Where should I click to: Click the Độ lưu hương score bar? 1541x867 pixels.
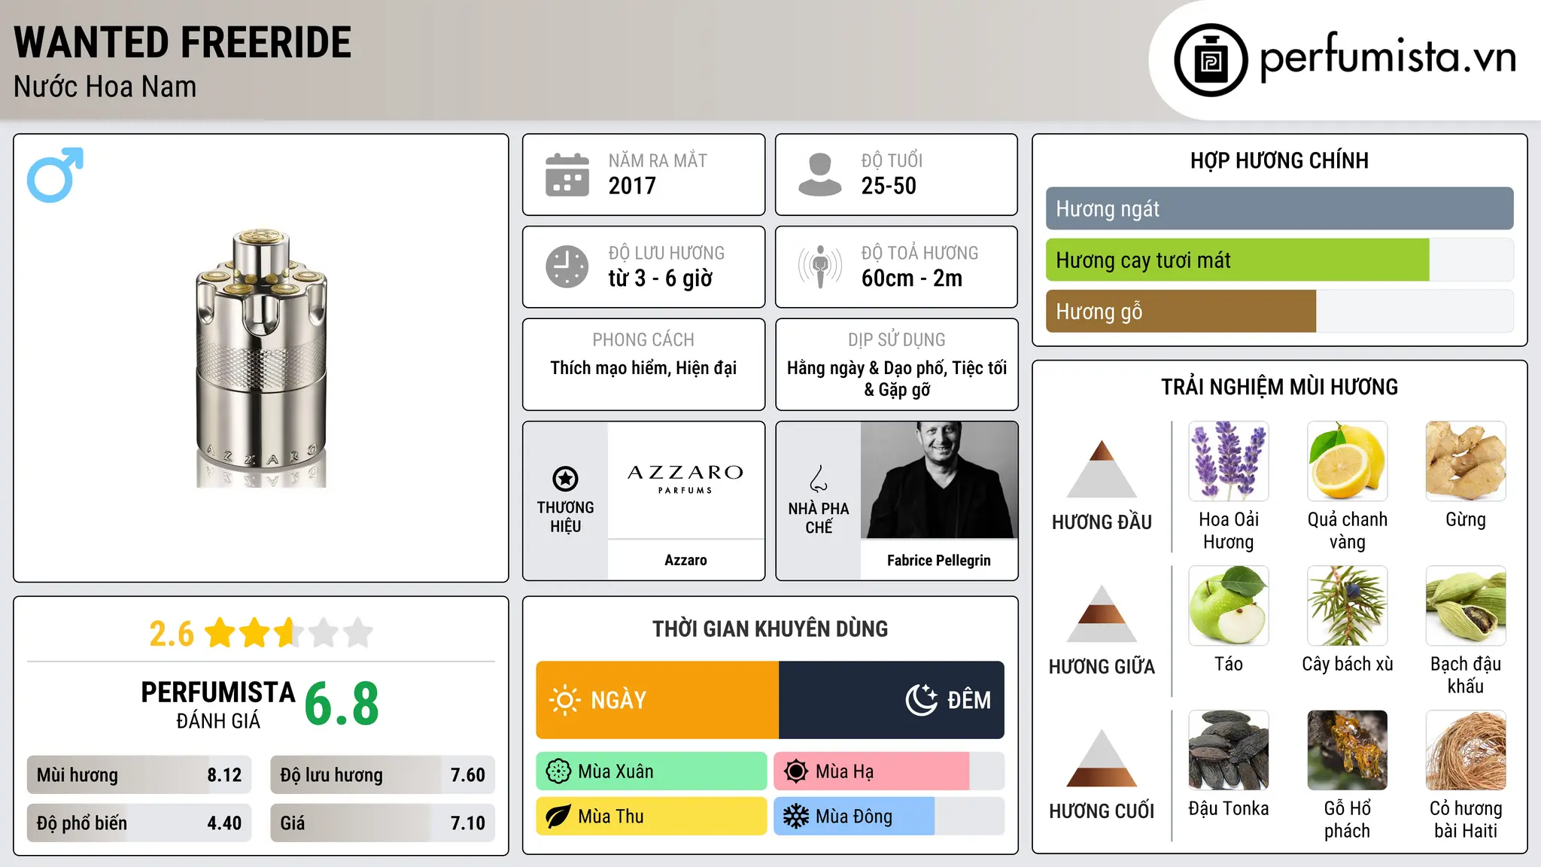[382, 775]
